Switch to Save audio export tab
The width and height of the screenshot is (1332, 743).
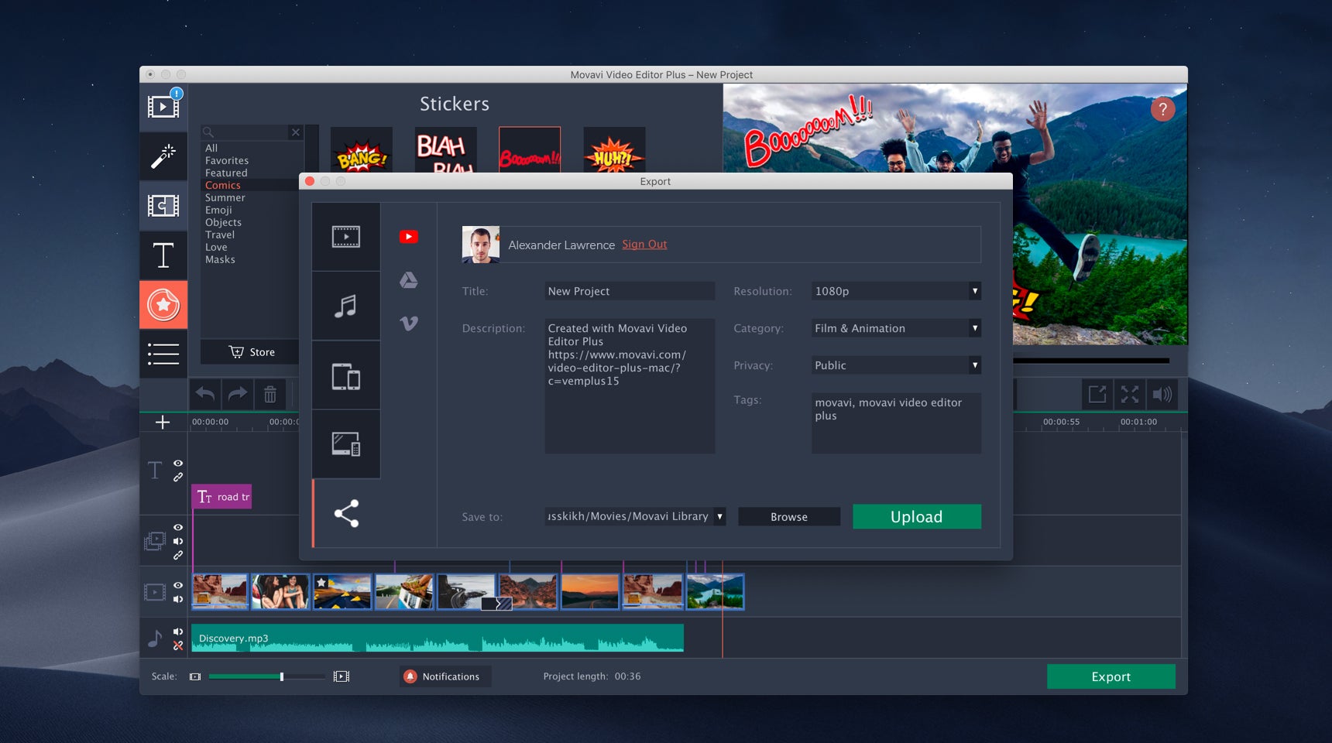(346, 306)
